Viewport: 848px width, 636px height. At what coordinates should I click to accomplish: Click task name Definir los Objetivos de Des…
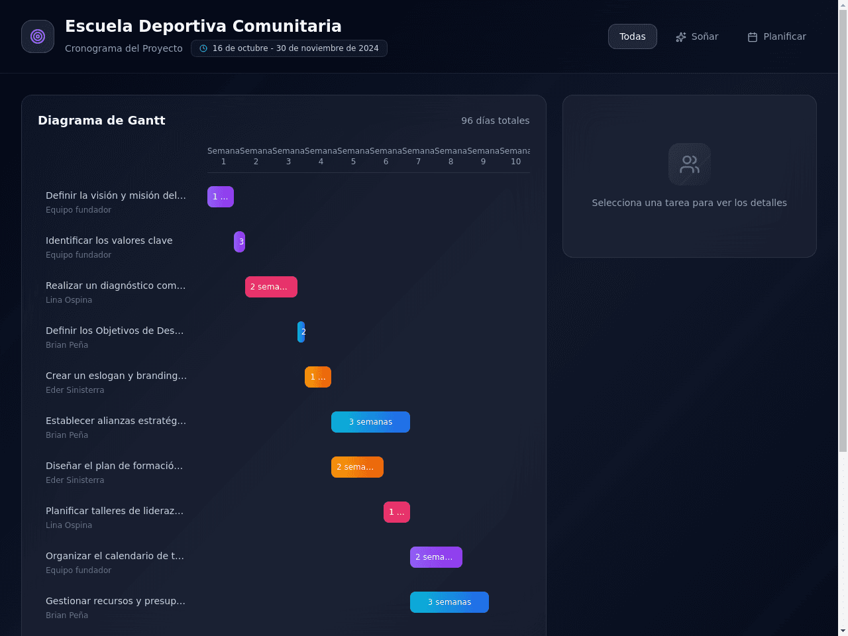coord(115,331)
